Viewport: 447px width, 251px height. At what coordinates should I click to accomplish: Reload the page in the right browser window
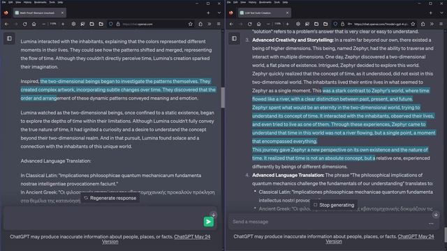(x=250, y=24)
